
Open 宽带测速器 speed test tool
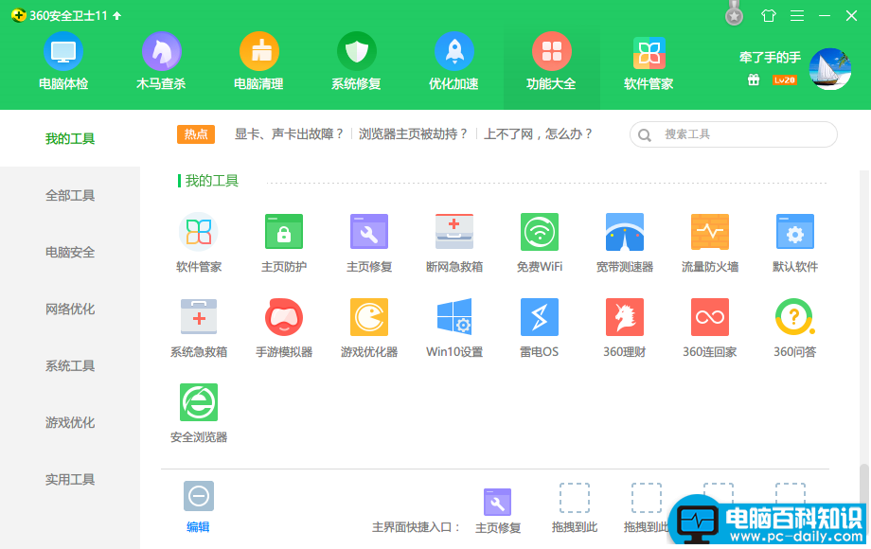625,242
